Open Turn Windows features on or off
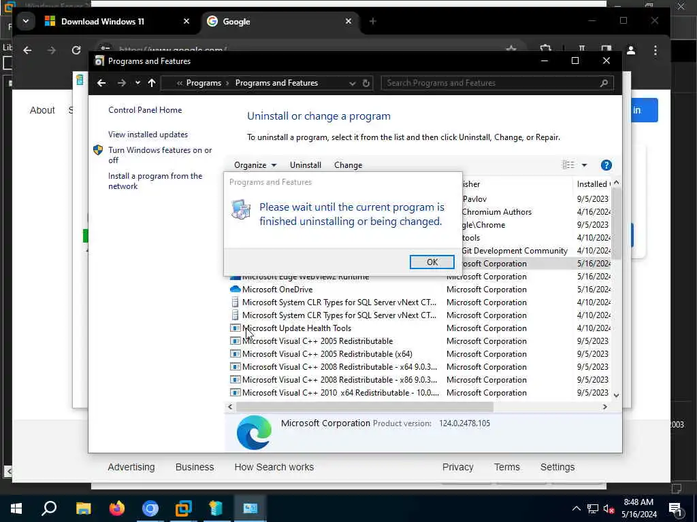This screenshot has width=697, height=522. pyautogui.click(x=160, y=155)
